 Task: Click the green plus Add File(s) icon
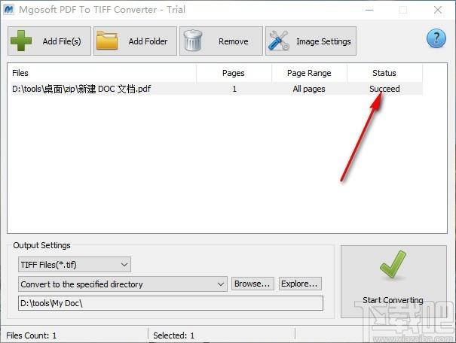[21, 41]
